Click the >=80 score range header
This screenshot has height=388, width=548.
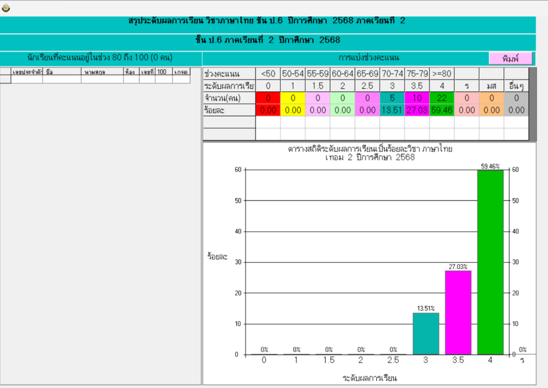point(442,74)
